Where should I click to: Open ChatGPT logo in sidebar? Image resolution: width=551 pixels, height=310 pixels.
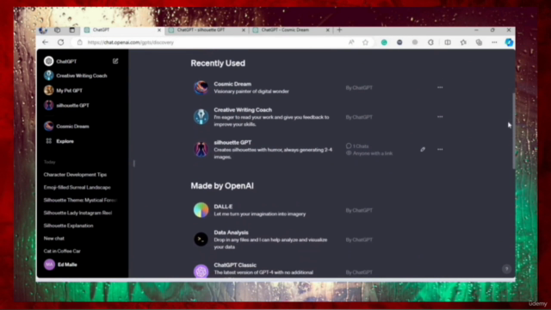(x=49, y=61)
